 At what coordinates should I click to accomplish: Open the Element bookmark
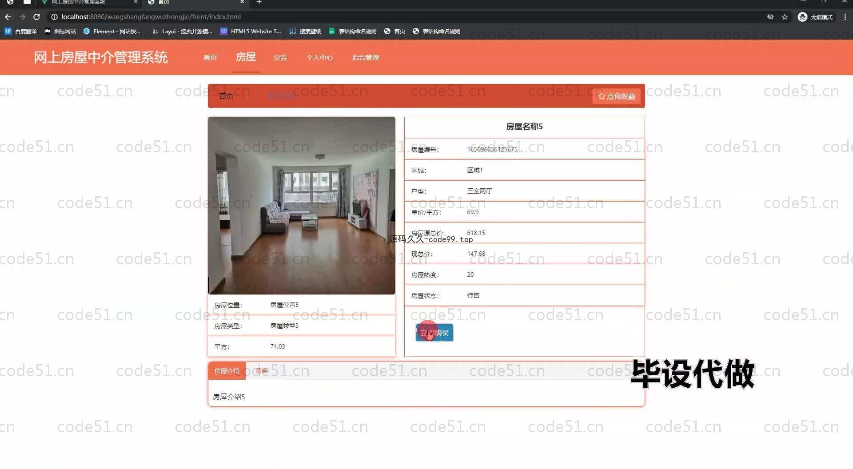coord(112,31)
